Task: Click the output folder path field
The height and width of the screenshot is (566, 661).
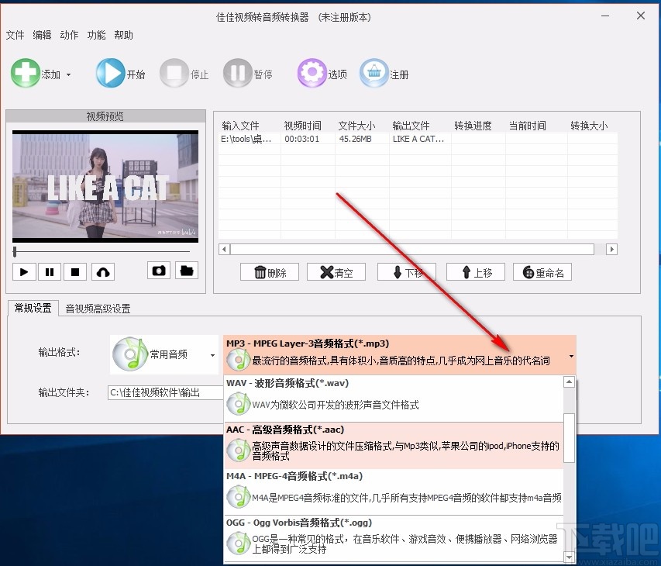Action: [164, 392]
